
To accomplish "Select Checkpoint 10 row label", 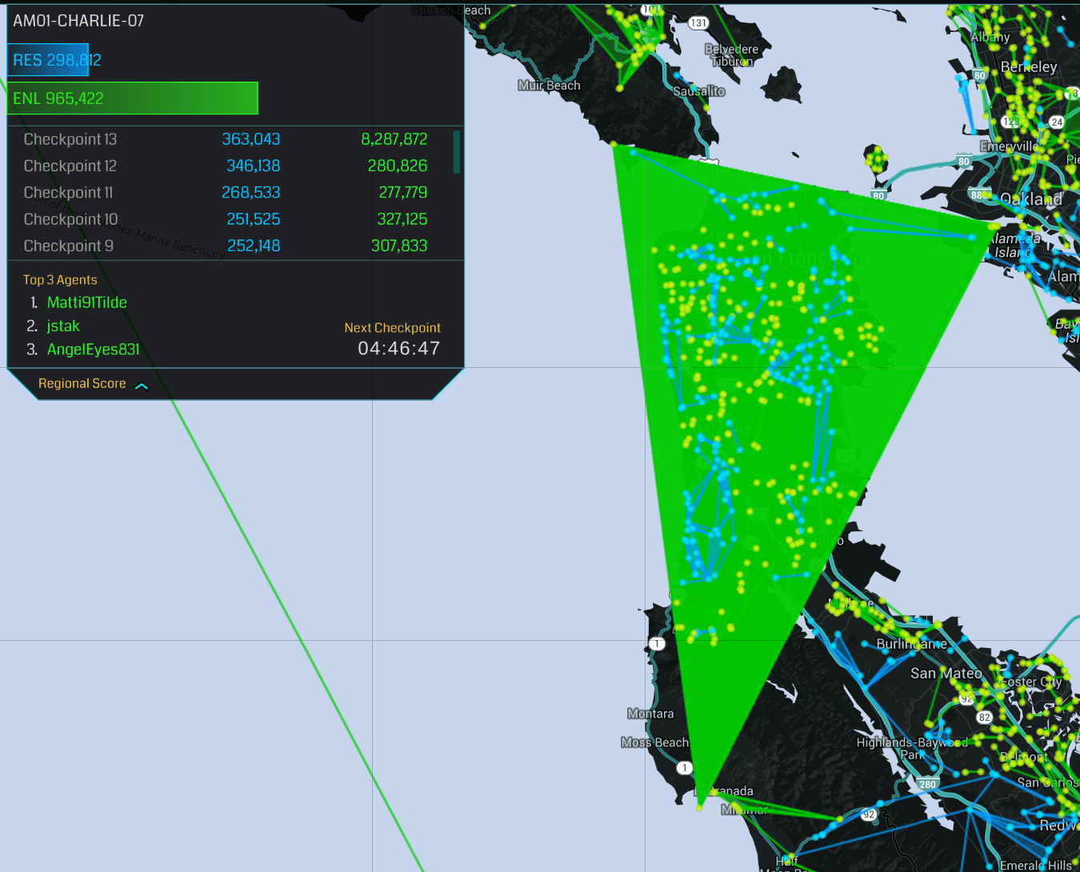I will tap(71, 219).
